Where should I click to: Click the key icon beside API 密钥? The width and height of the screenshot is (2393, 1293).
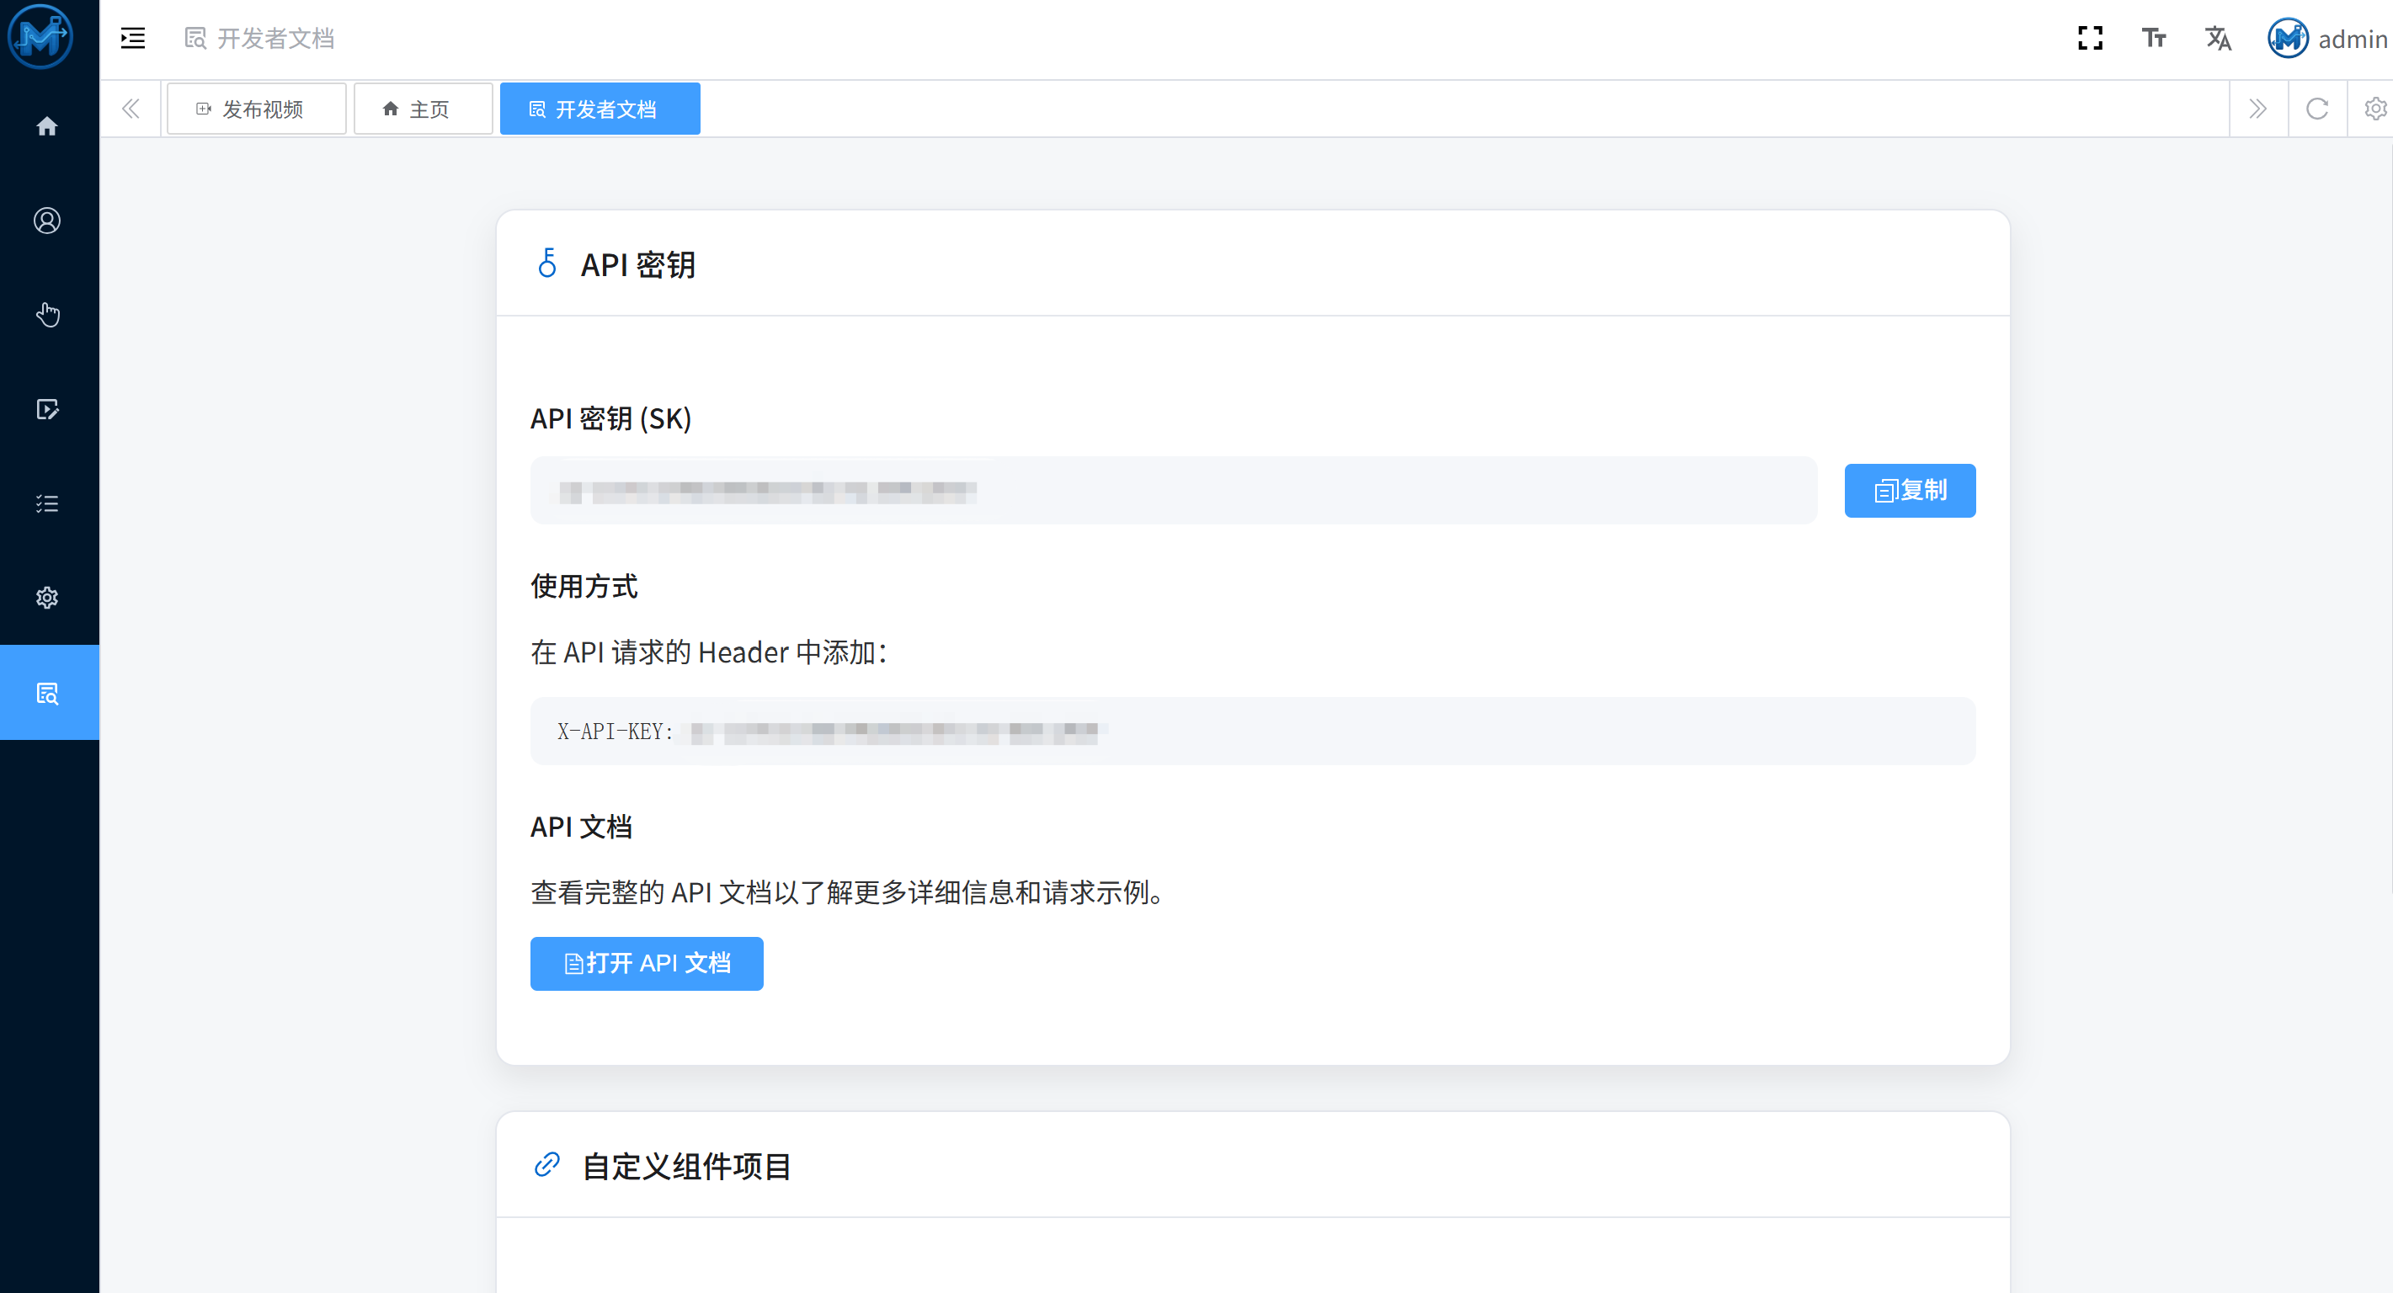547,263
